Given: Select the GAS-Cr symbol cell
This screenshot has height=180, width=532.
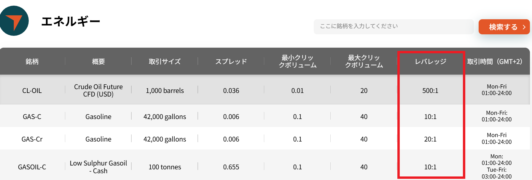Looking at the screenshot, I should (x=32, y=139).
